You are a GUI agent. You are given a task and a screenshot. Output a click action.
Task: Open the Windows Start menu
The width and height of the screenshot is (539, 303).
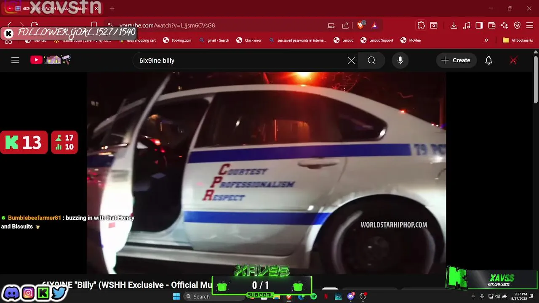(176, 296)
